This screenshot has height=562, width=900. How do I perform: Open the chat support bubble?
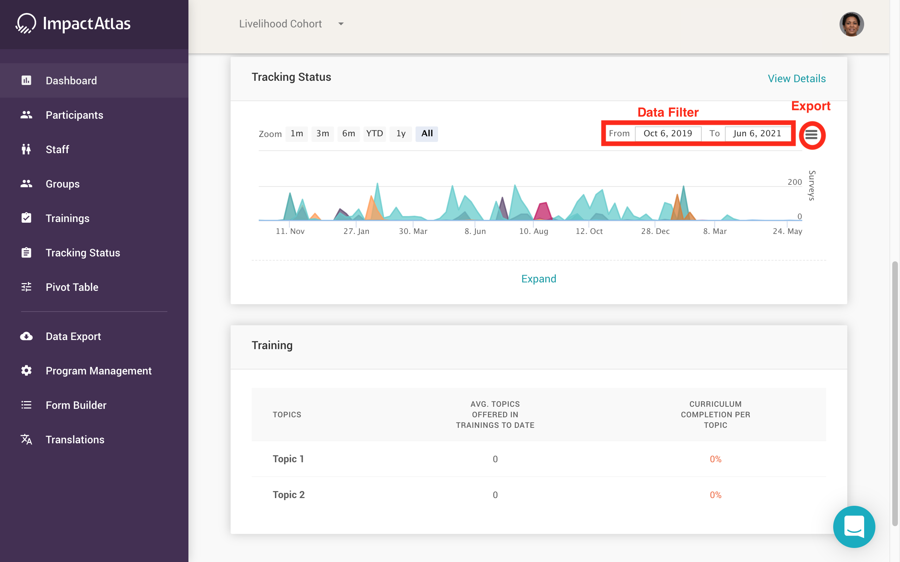coord(854,526)
